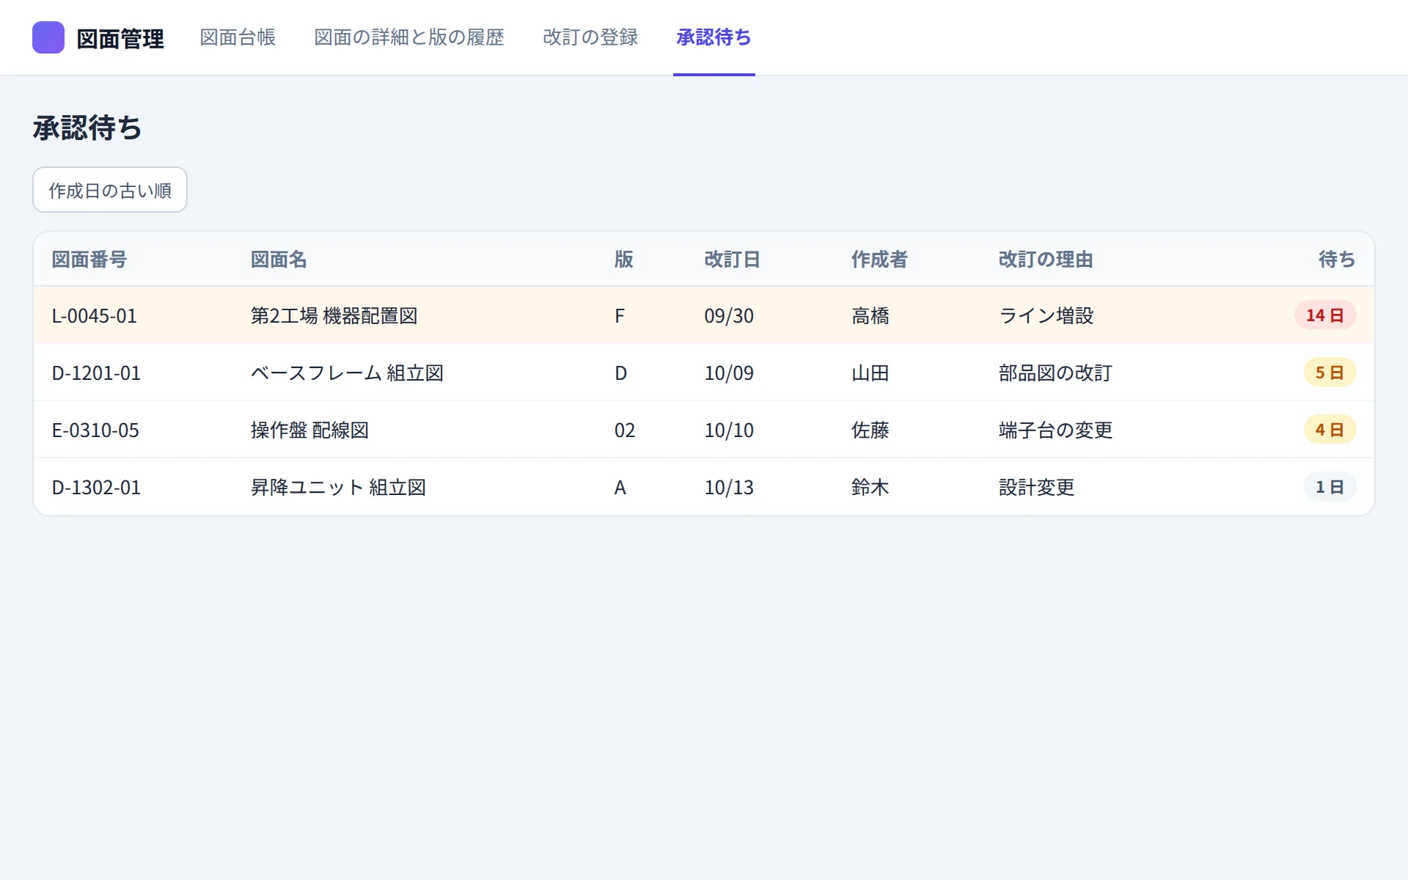The image size is (1408, 880).
Task: Switch to 図面の詳細と版の履歴 tab
Action: coord(409,37)
